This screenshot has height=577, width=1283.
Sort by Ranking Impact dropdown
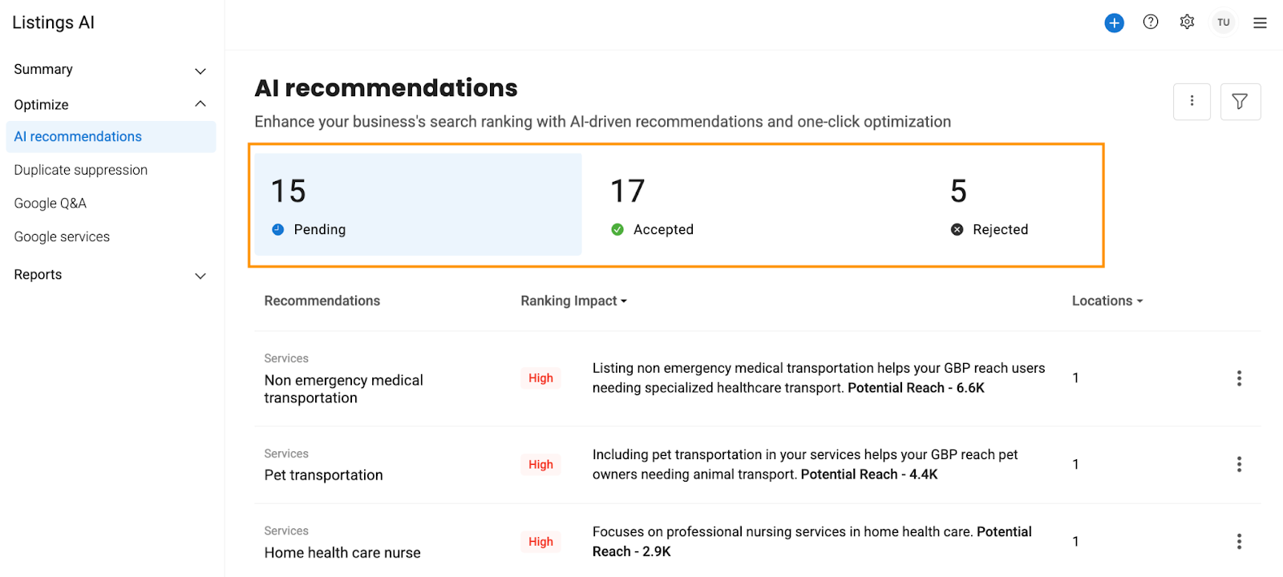[x=573, y=301]
